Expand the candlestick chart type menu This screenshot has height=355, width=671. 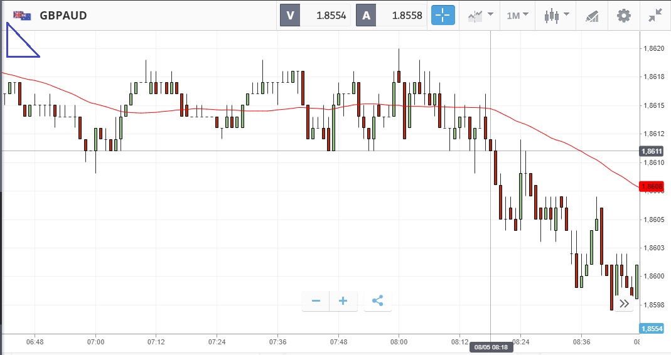556,16
